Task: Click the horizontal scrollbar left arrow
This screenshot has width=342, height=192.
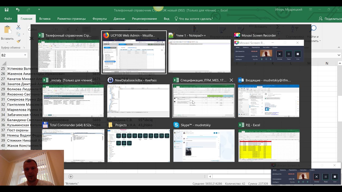Action: pyautogui.click(x=210, y=177)
